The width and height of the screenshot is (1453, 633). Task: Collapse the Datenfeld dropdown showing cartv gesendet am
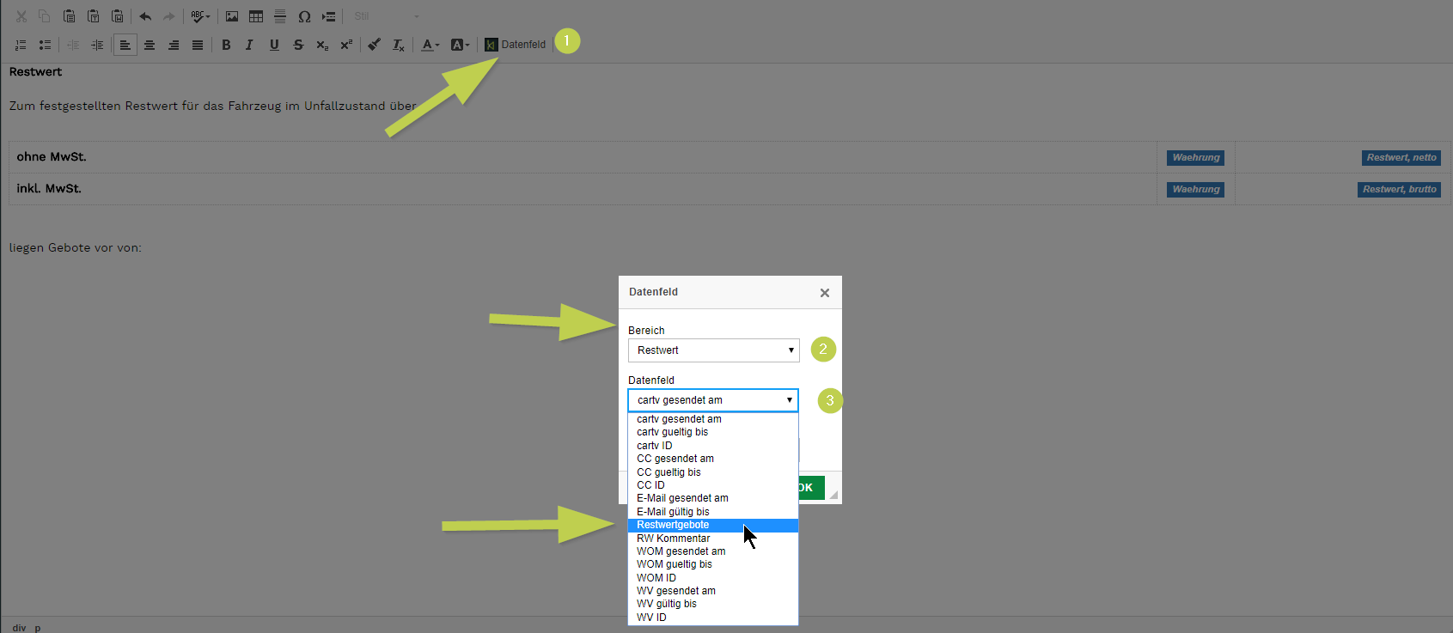click(x=713, y=400)
